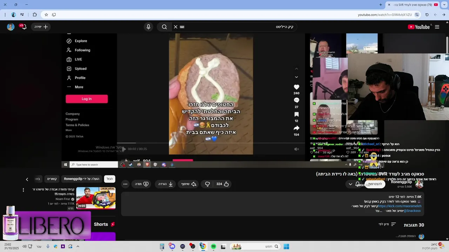Screen dimensions: 449x252
Task: Dislike the video with thumbs down
Action: [207, 184]
